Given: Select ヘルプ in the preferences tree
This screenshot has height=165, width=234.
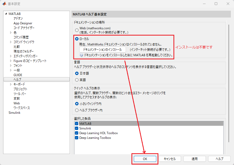Looking at the screenshot, I should pyautogui.click(x=37, y=79).
